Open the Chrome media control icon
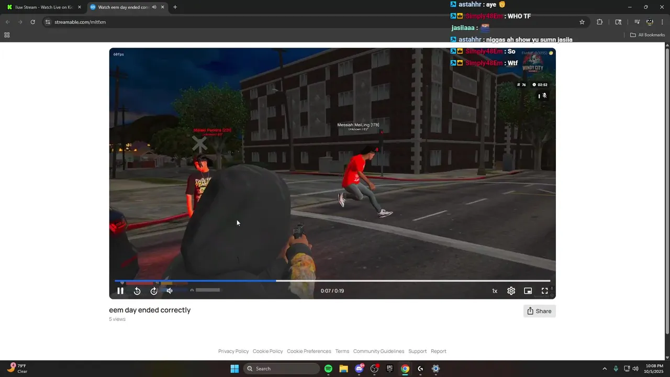The height and width of the screenshot is (377, 670). pyautogui.click(x=637, y=22)
